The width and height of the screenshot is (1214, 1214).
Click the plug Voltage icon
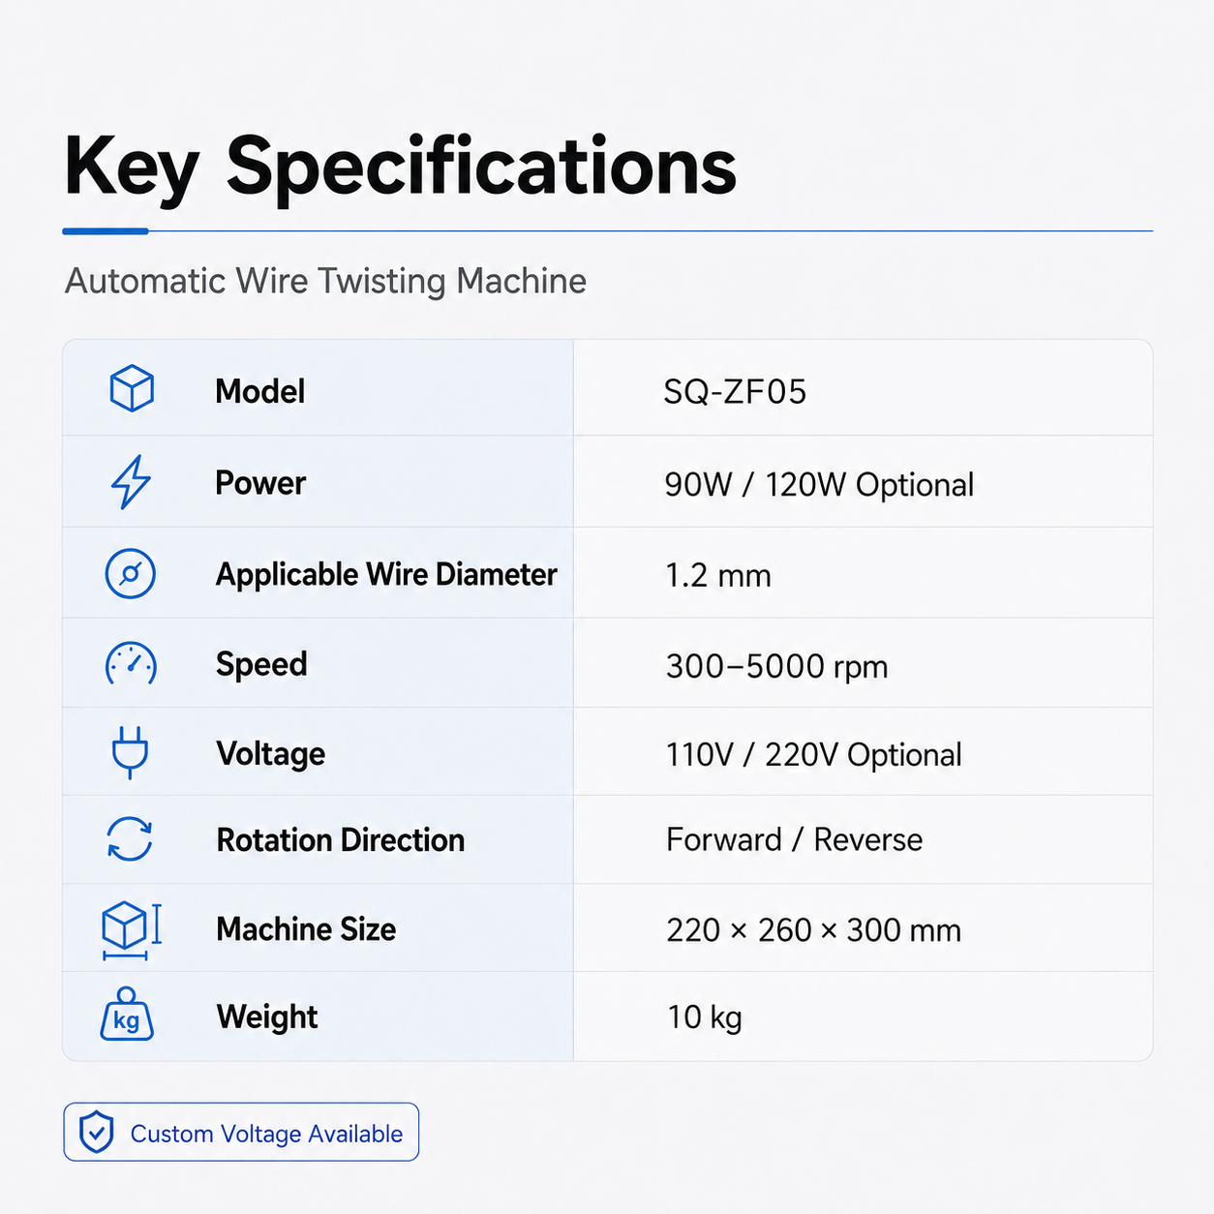pos(130,753)
